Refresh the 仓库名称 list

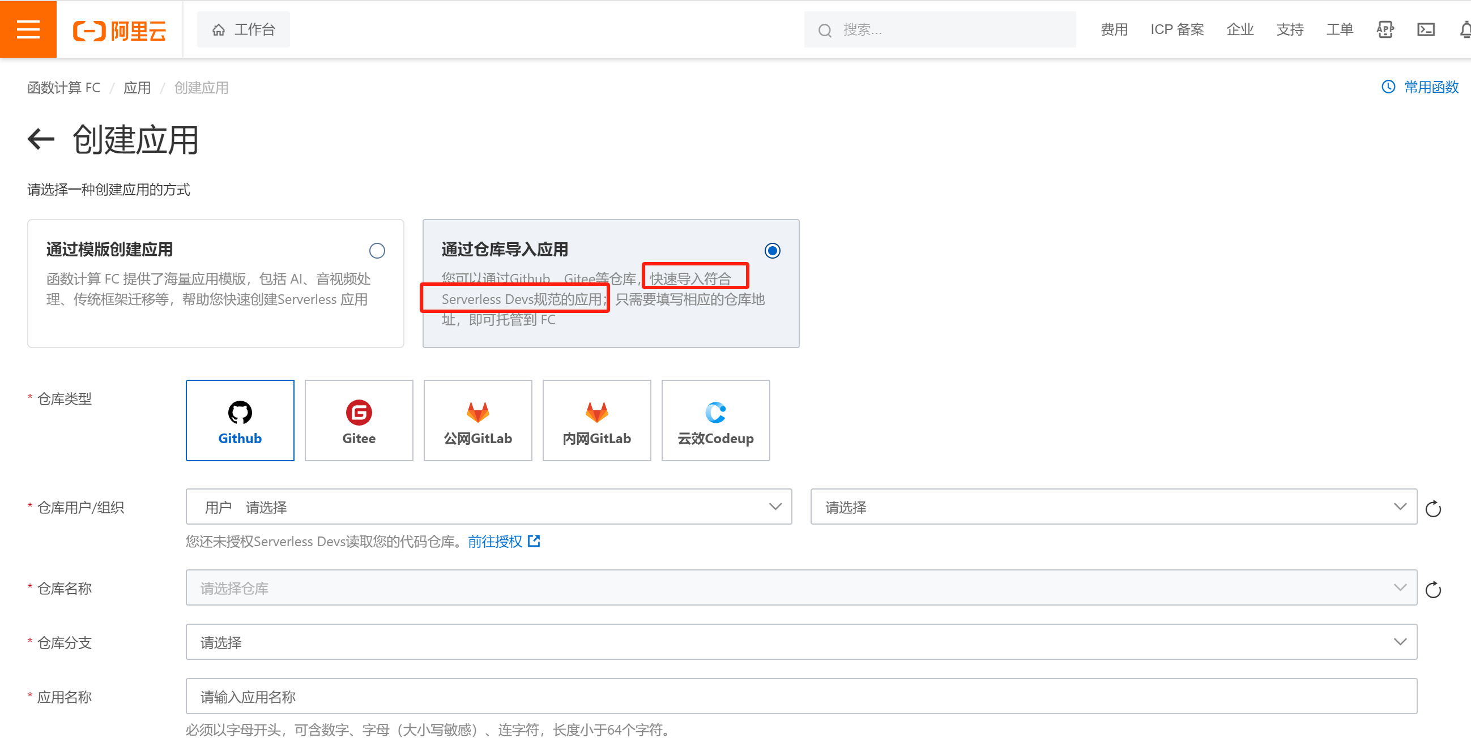pyautogui.click(x=1432, y=590)
